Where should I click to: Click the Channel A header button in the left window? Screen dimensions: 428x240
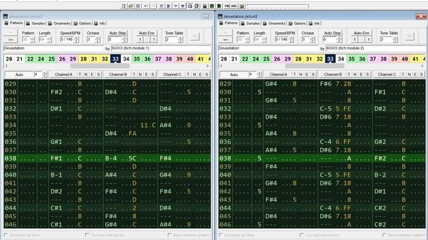[x=64, y=74]
